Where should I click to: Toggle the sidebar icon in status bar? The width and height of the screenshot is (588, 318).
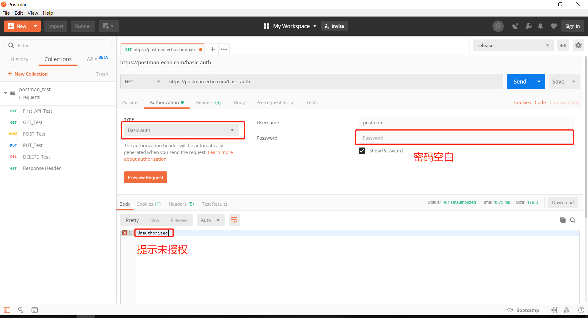7,310
